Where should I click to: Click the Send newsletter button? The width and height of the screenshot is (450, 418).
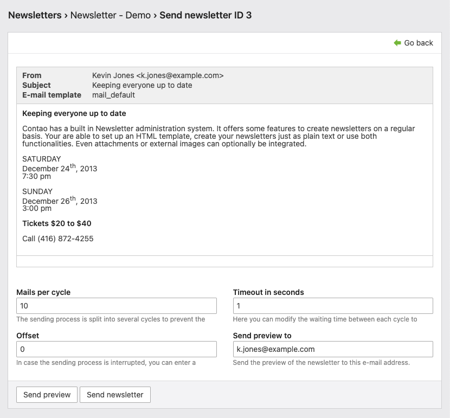(115, 395)
